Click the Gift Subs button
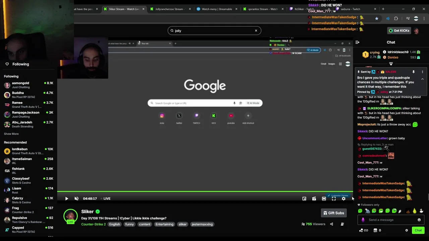 pyautogui.click(x=334, y=213)
